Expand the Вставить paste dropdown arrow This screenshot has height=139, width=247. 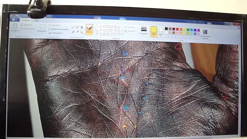tap(15, 32)
